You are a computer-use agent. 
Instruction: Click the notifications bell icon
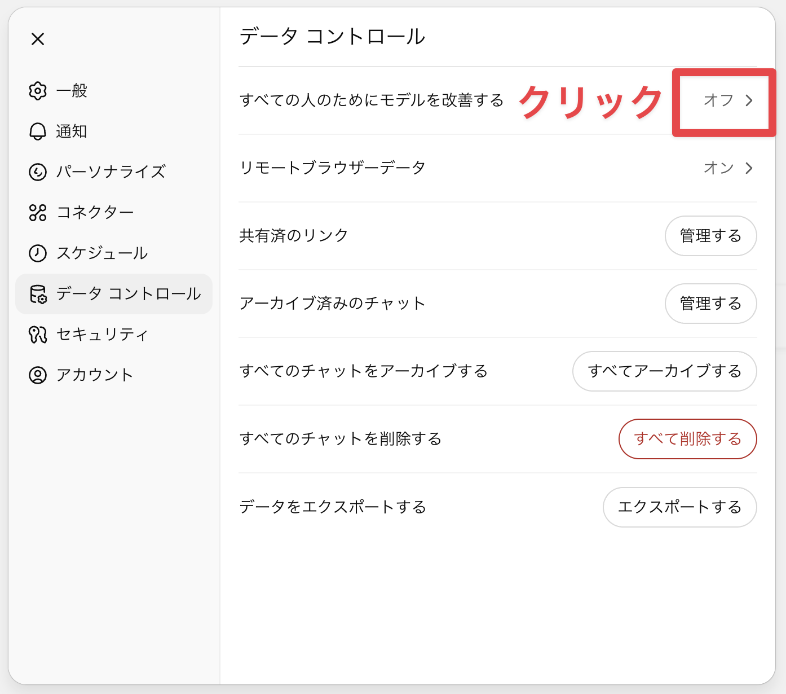38,131
